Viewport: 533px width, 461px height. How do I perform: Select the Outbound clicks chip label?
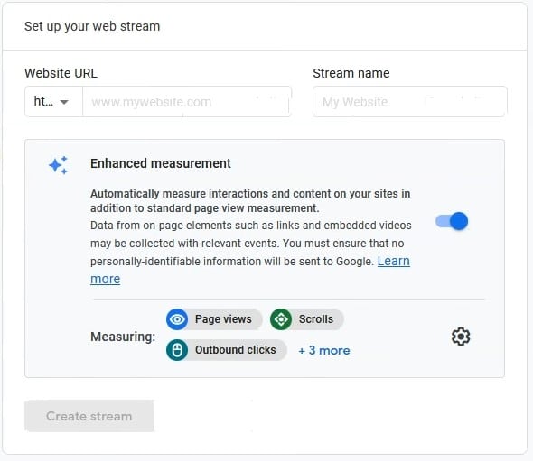click(235, 350)
